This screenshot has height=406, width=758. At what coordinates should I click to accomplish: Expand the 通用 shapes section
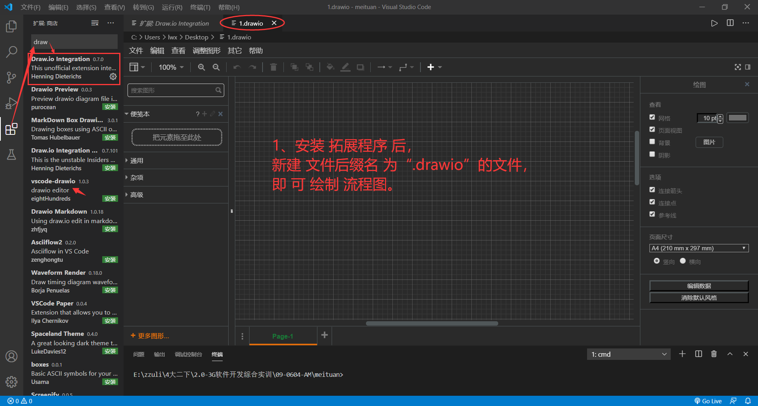[x=176, y=161]
